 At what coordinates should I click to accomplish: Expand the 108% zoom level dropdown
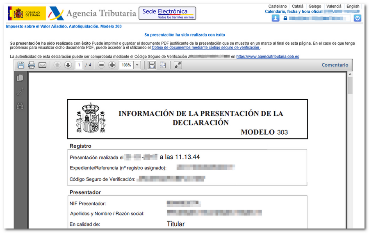click(x=137, y=65)
